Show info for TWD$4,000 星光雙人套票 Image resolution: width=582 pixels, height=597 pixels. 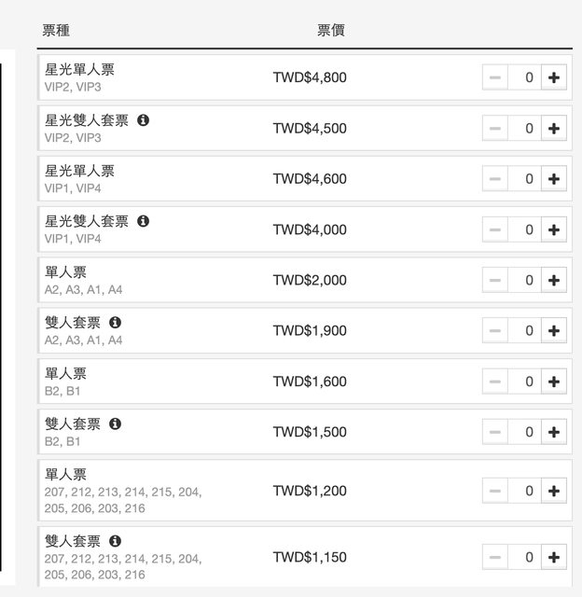pos(144,221)
